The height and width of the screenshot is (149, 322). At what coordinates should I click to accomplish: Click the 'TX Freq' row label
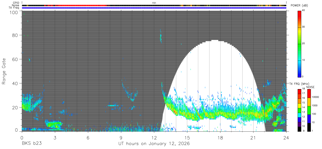pyautogui.click(x=14, y=8)
